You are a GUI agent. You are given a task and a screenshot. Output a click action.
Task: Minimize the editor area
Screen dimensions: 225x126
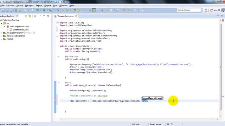[x=218, y=15]
